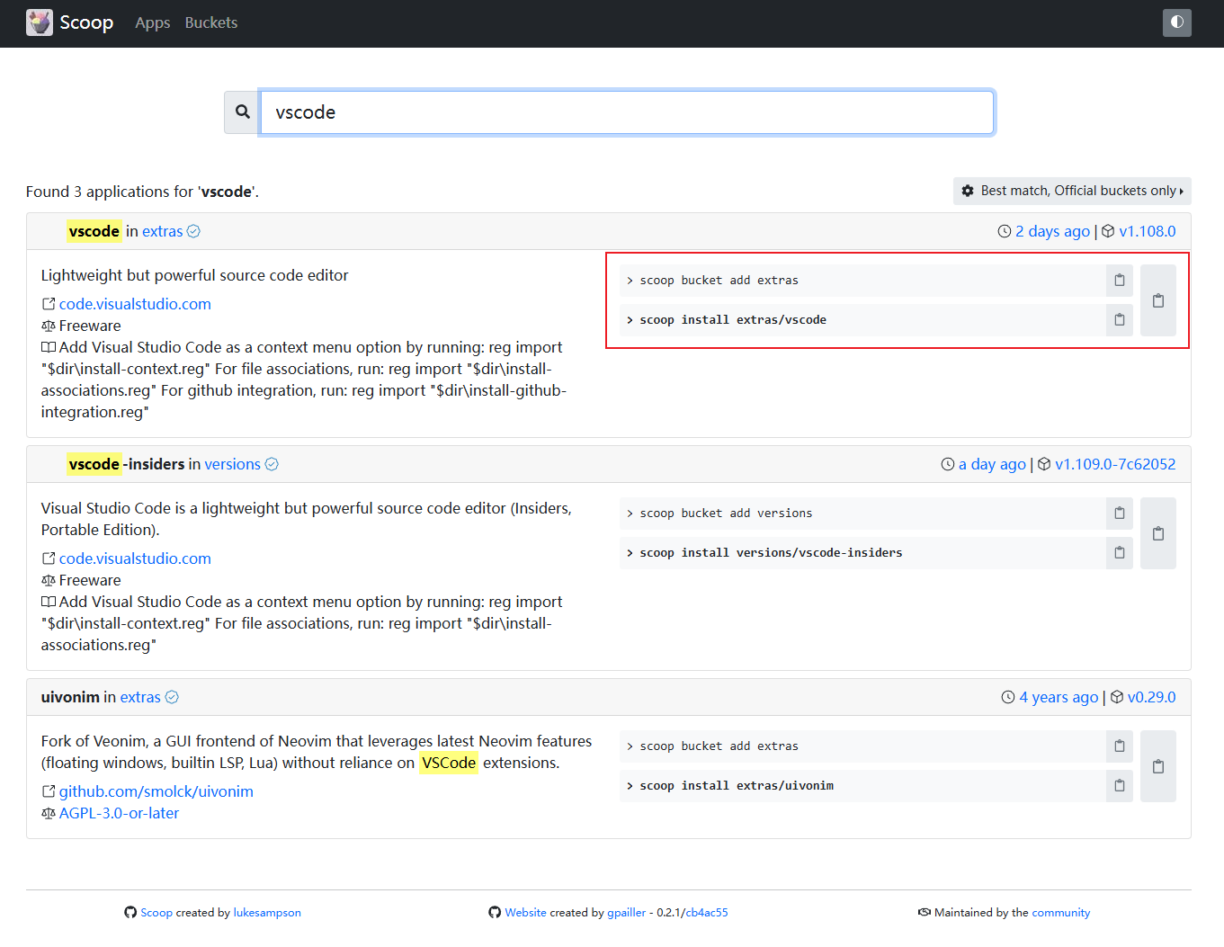Click the magnifying glass search icon
This screenshot has width=1224, height=947.
243,112
